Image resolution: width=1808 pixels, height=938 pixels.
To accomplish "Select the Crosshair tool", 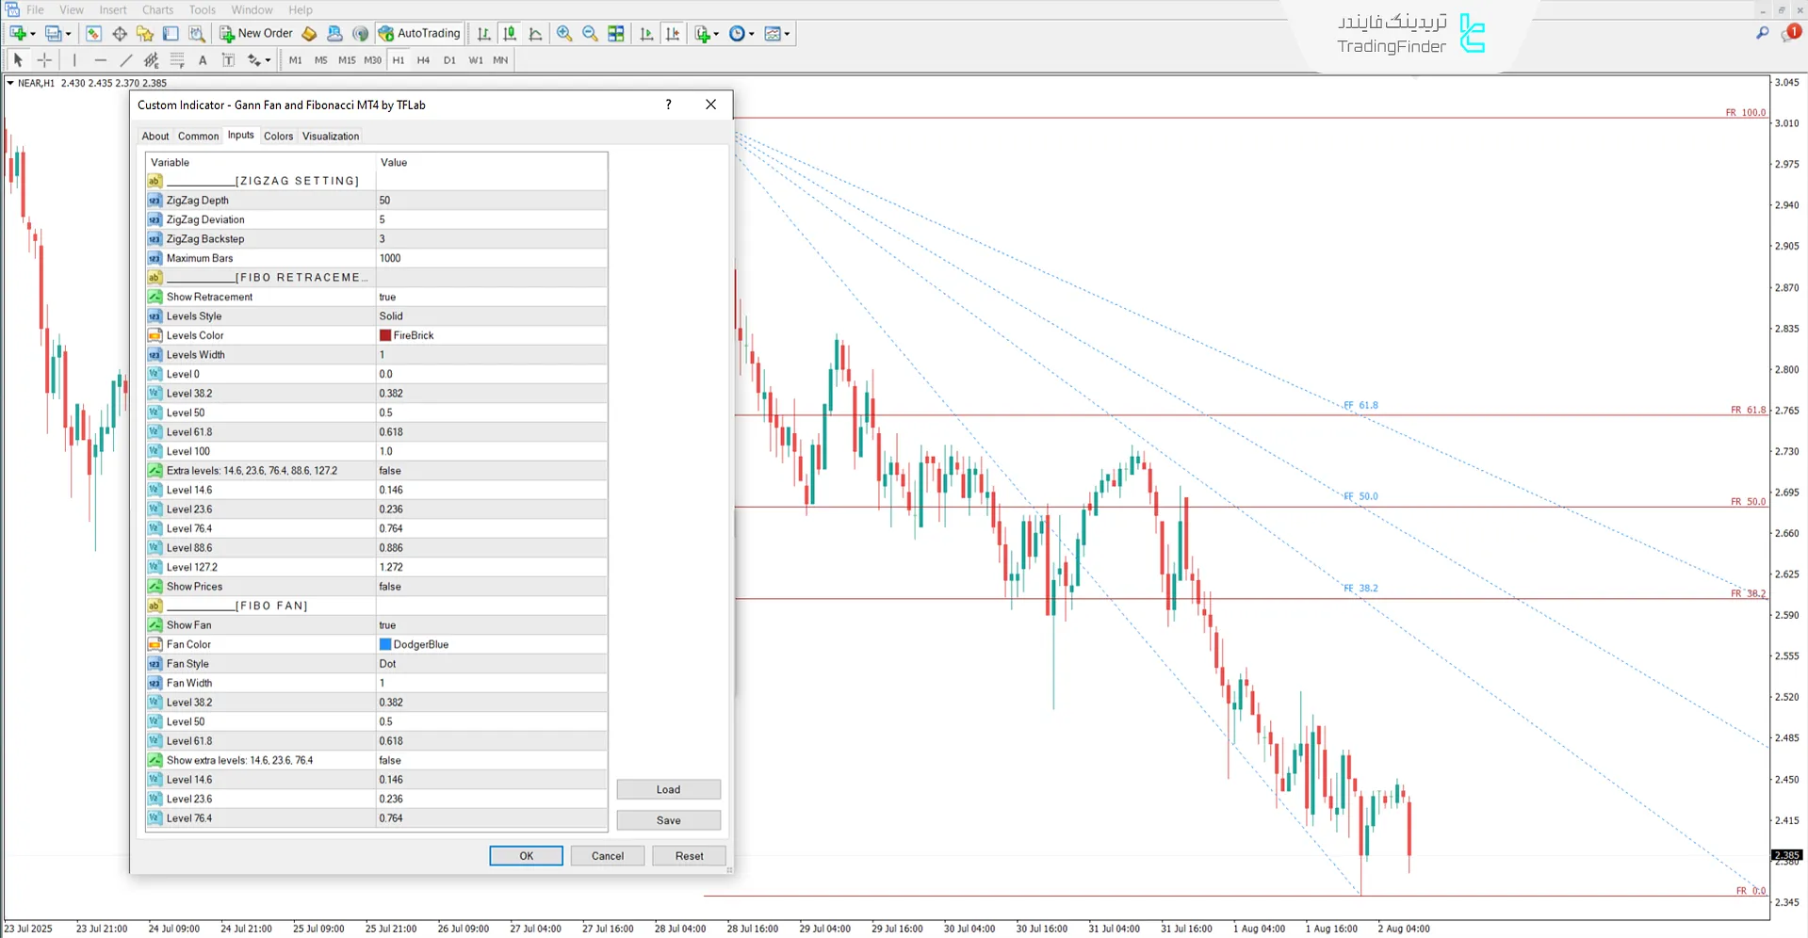I will (44, 59).
